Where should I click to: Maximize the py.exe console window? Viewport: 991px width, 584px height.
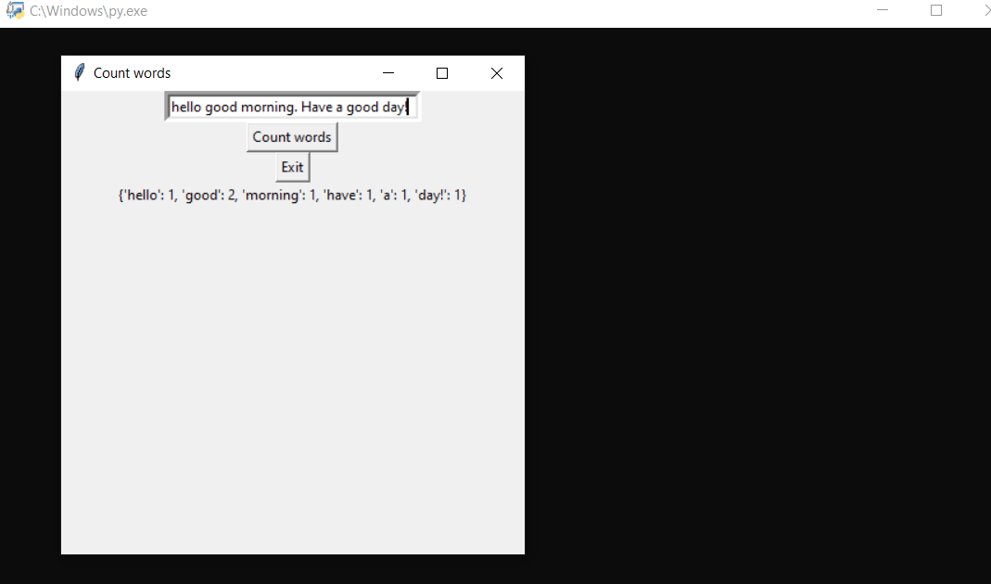coord(935,9)
